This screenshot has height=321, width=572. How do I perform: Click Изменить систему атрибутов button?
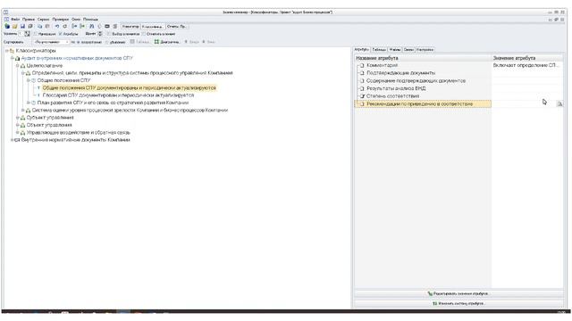[x=458, y=303]
